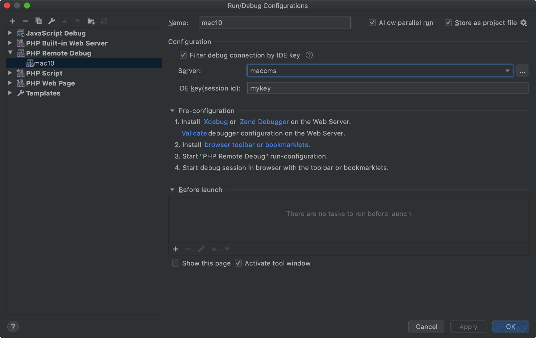
Task: Add new configuration with plus icon
Action: 12,21
